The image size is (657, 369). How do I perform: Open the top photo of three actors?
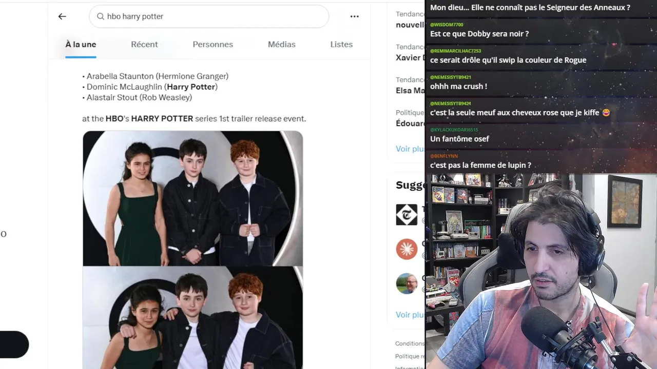(193, 198)
